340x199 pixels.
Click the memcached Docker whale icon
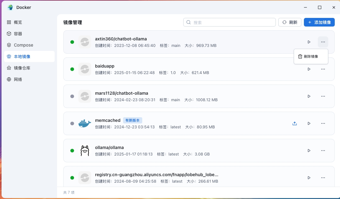point(85,123)
